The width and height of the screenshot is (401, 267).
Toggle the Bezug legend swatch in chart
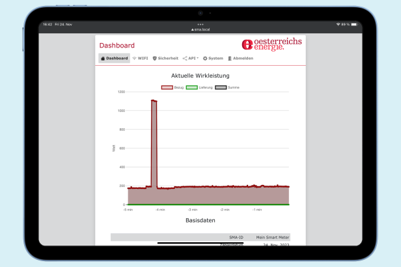(x=167, y=87)
